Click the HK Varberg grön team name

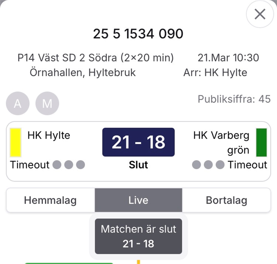pyautogui.click(x=222, y=143)
